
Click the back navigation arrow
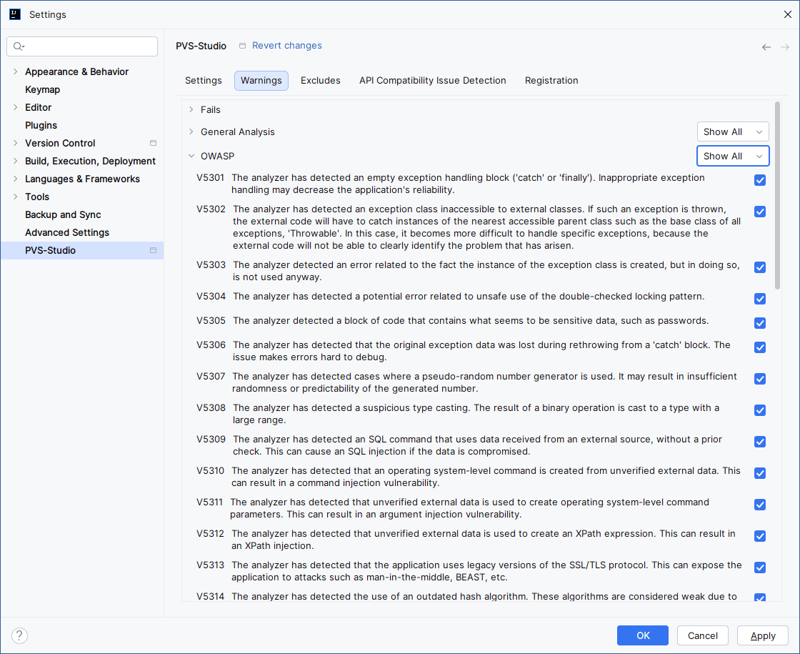pos(766,47)
